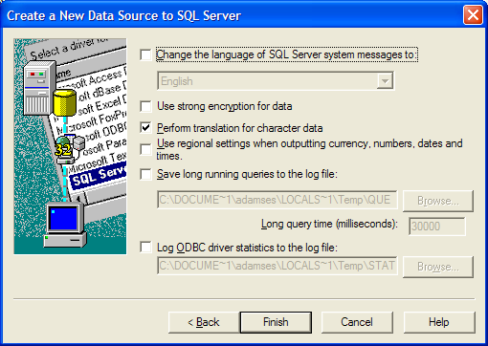The width and height of the screenshot is (488, 346).
Task: Browse for the long query log file
Action: [x=438, y=201]
